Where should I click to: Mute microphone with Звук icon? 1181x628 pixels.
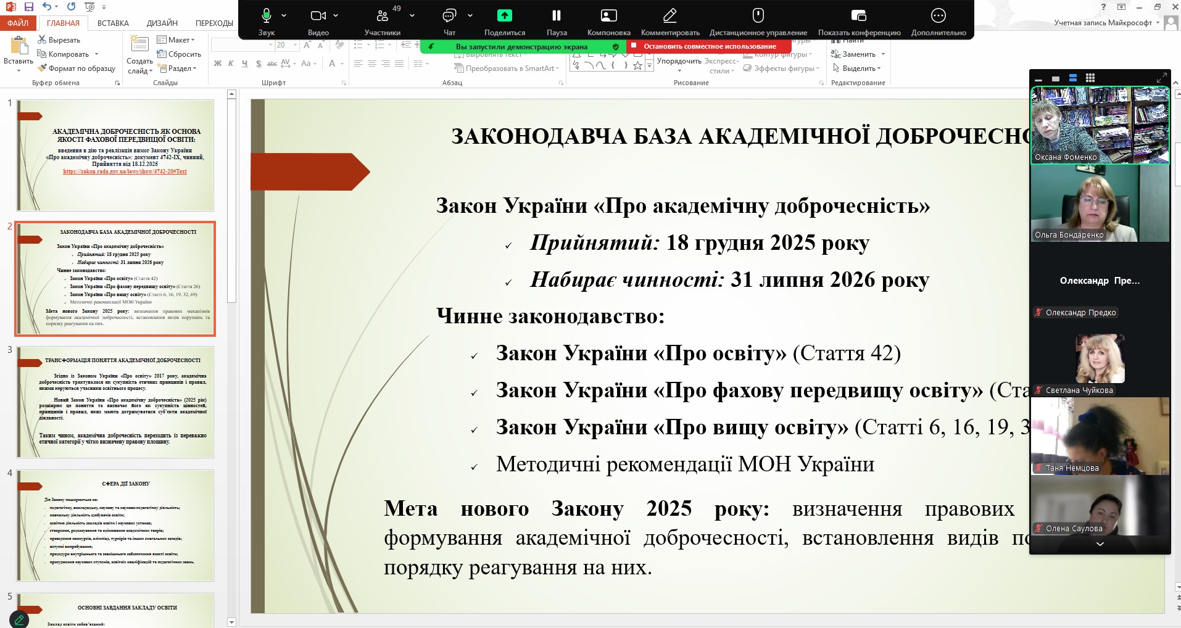click(x=266, y=16)
